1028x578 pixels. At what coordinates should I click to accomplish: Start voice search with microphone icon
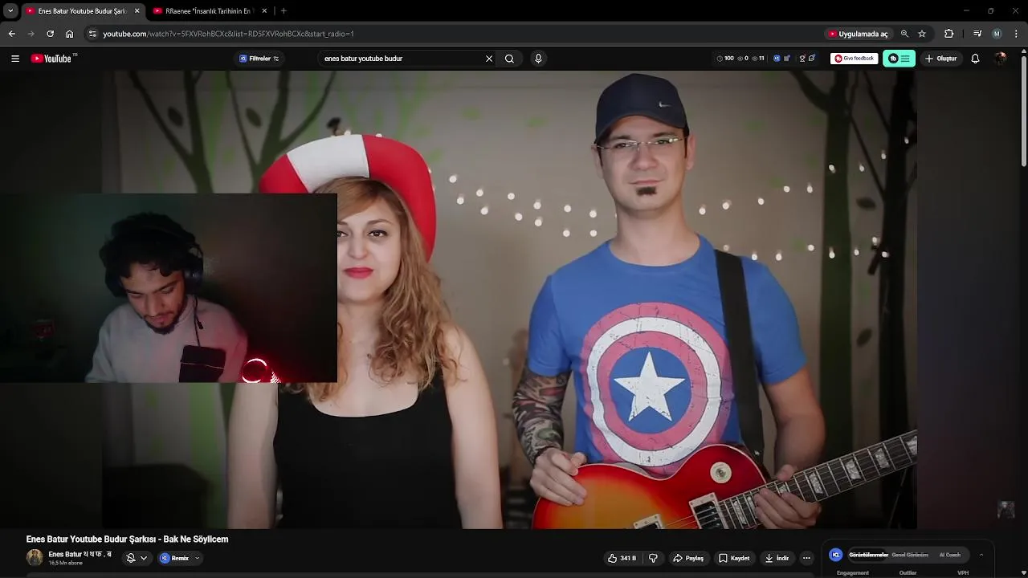click(x=538, y=59)
